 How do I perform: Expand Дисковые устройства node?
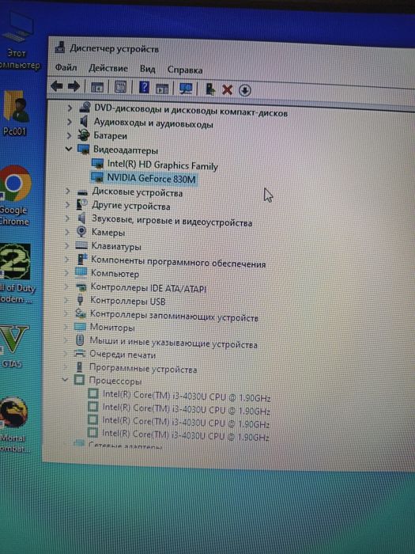[x=68, y=192]
